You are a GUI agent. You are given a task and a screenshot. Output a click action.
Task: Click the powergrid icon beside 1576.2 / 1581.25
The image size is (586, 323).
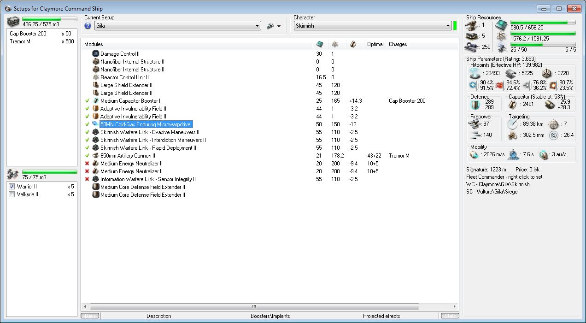point(501,36)
